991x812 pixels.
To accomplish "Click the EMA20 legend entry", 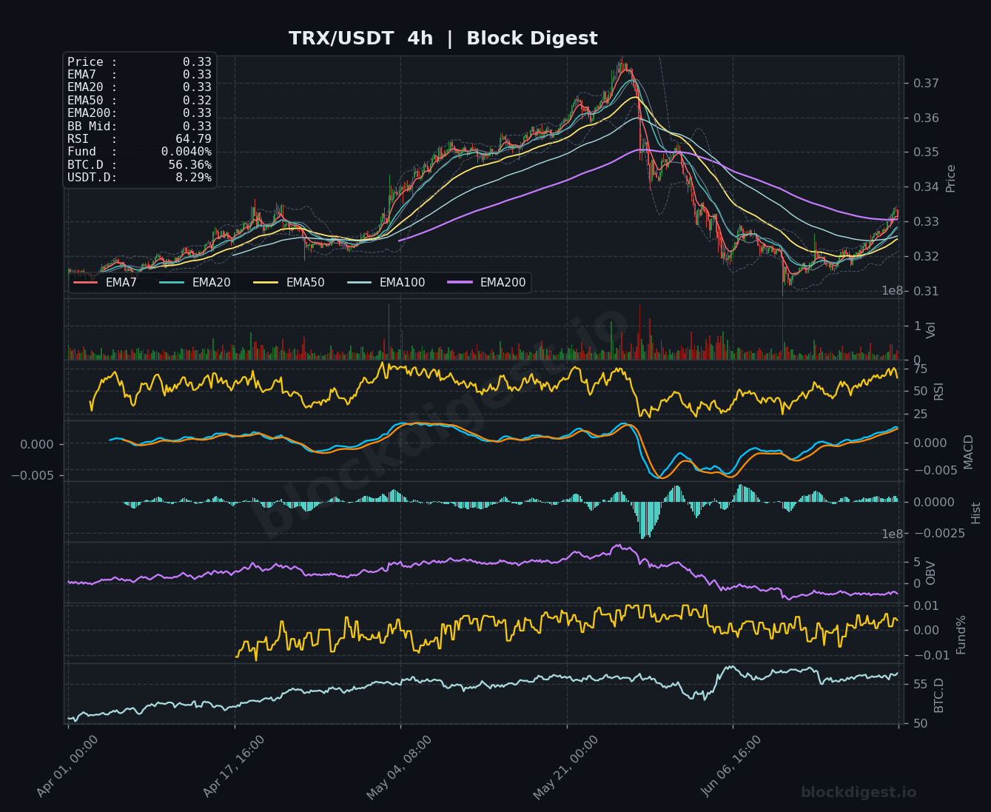I will click(195, 283).
